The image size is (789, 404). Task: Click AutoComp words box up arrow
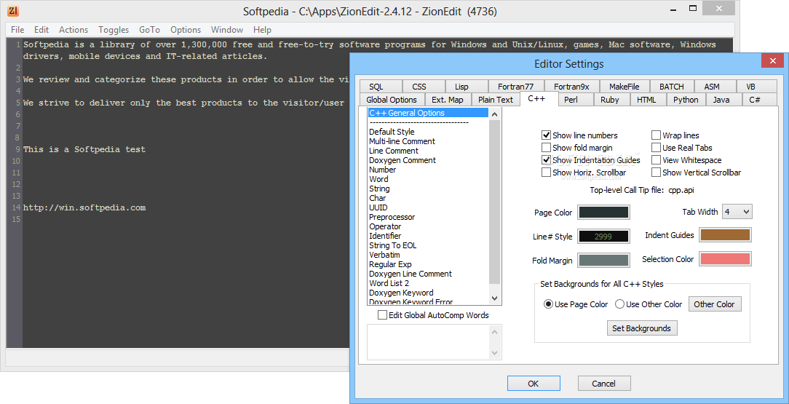494,331
